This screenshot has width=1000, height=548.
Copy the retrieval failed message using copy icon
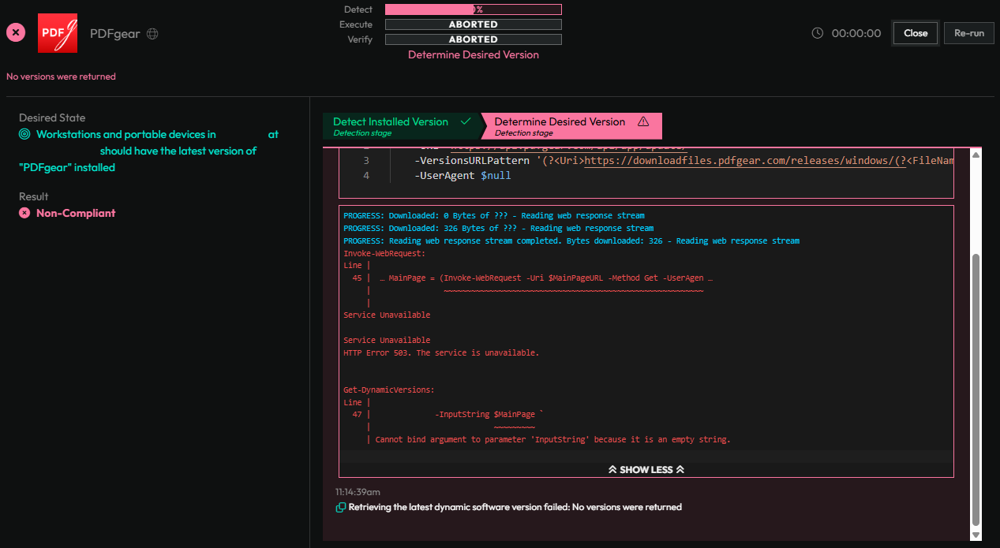point(341,508)
